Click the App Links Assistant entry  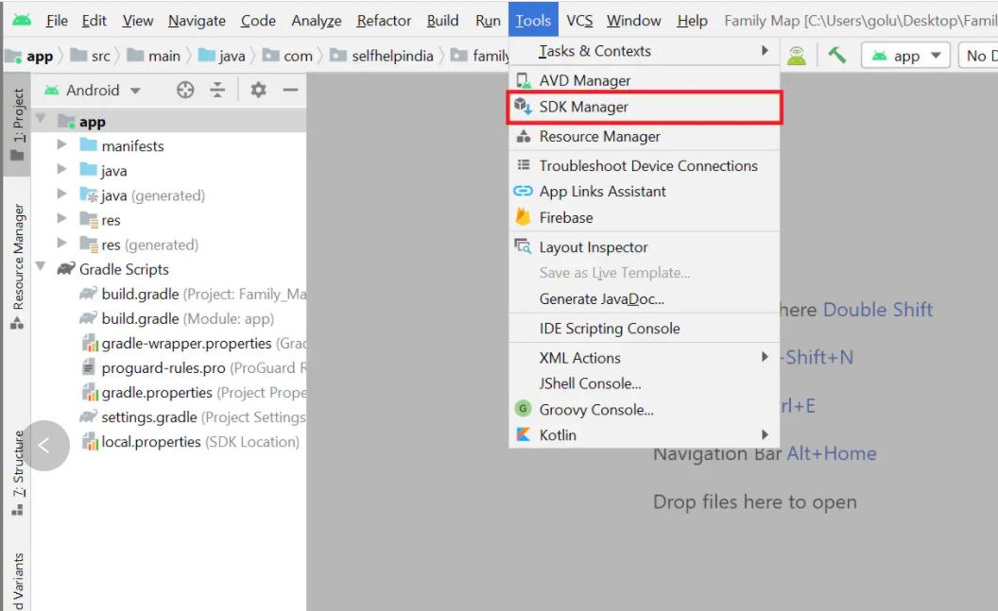[x=602, y=192]
